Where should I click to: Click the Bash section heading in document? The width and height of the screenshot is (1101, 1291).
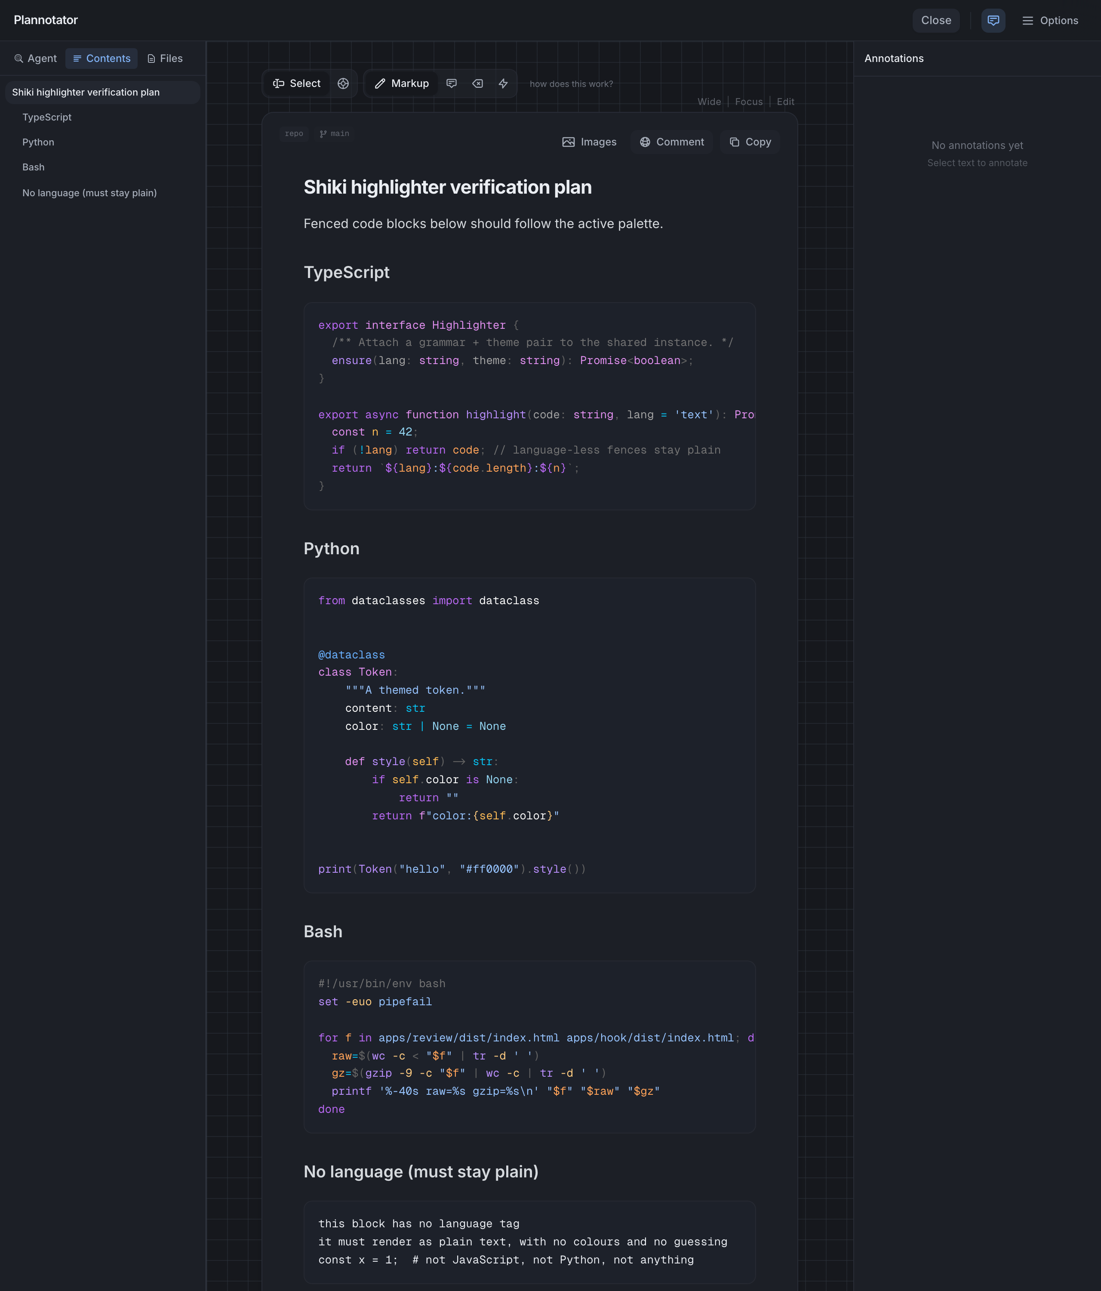[323, 932]
